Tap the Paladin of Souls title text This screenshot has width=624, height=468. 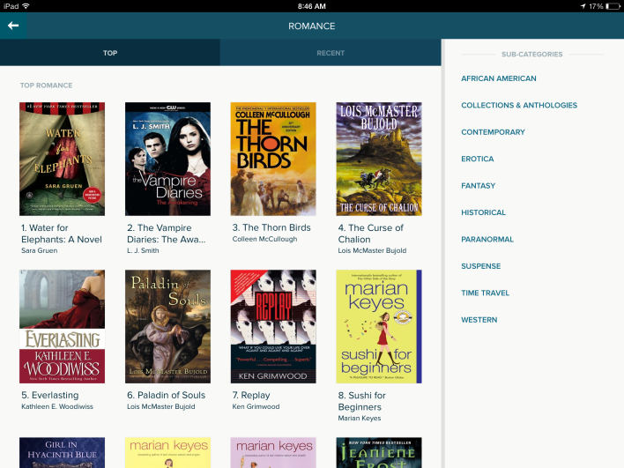[167, 396]
